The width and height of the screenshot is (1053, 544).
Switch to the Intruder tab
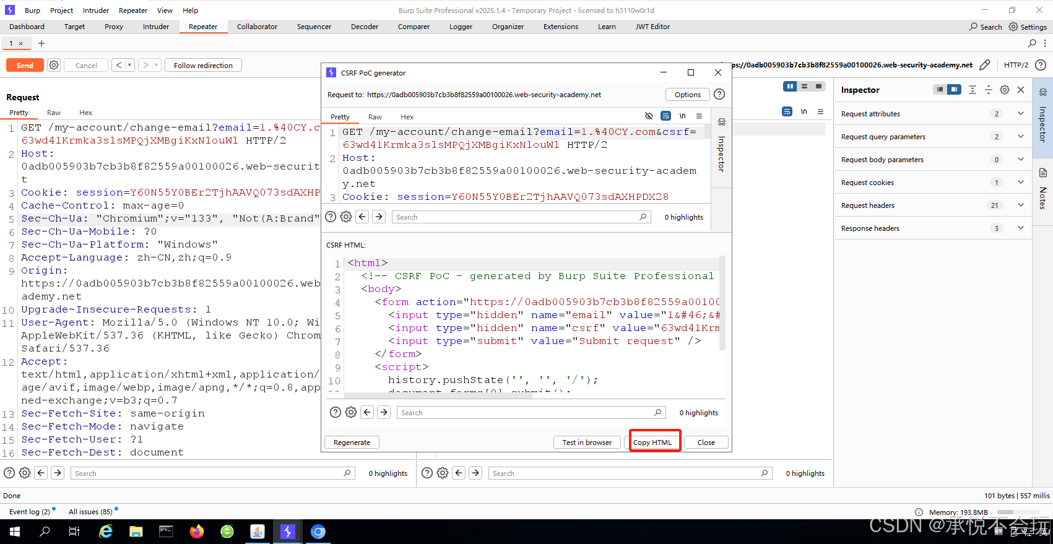pos(156,27)
